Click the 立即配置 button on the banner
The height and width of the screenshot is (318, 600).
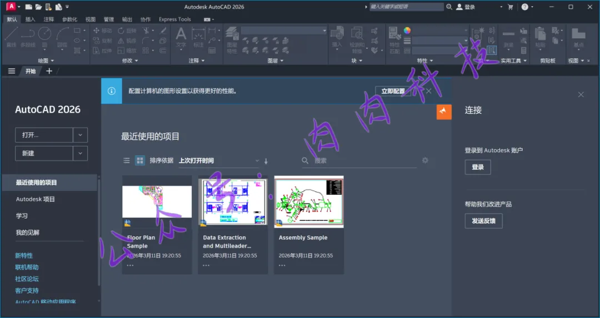393,91
